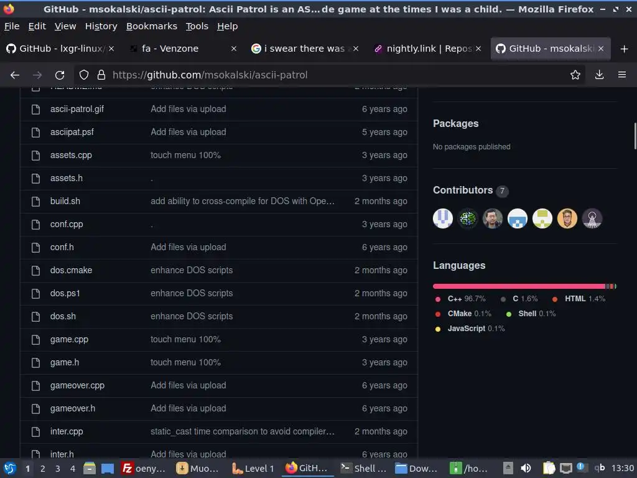Switch to the 'GitHub - lxgr-linux' tab
Image resolution: width=637 pixels, height=478 pixels.
pyautogui.click(x=60, y=49)
